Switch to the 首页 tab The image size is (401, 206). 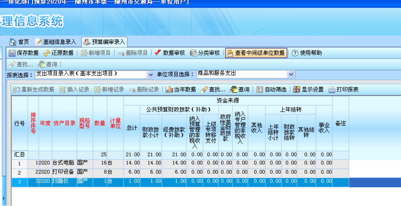click(19, 42)
